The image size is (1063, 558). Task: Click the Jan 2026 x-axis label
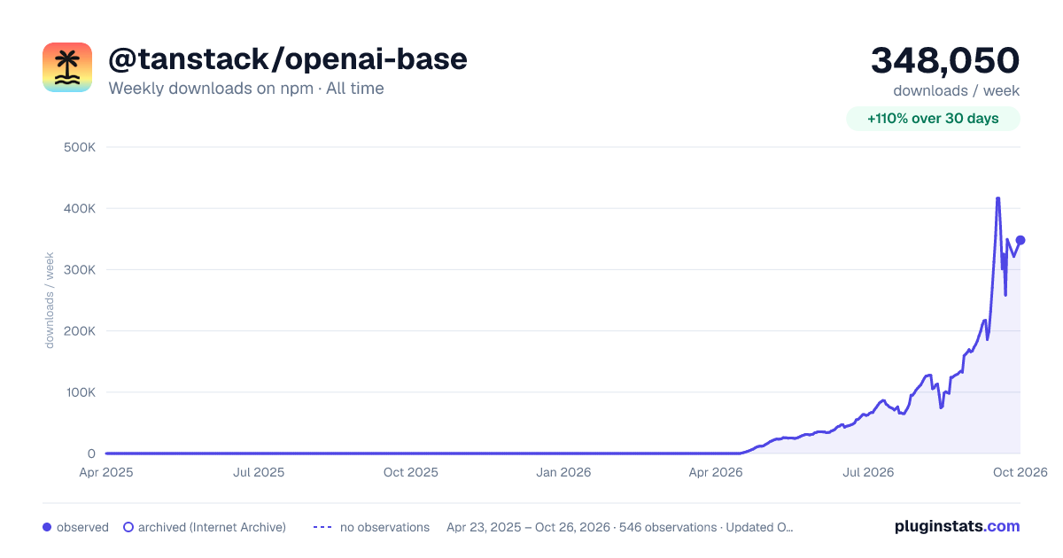(564, 472)
